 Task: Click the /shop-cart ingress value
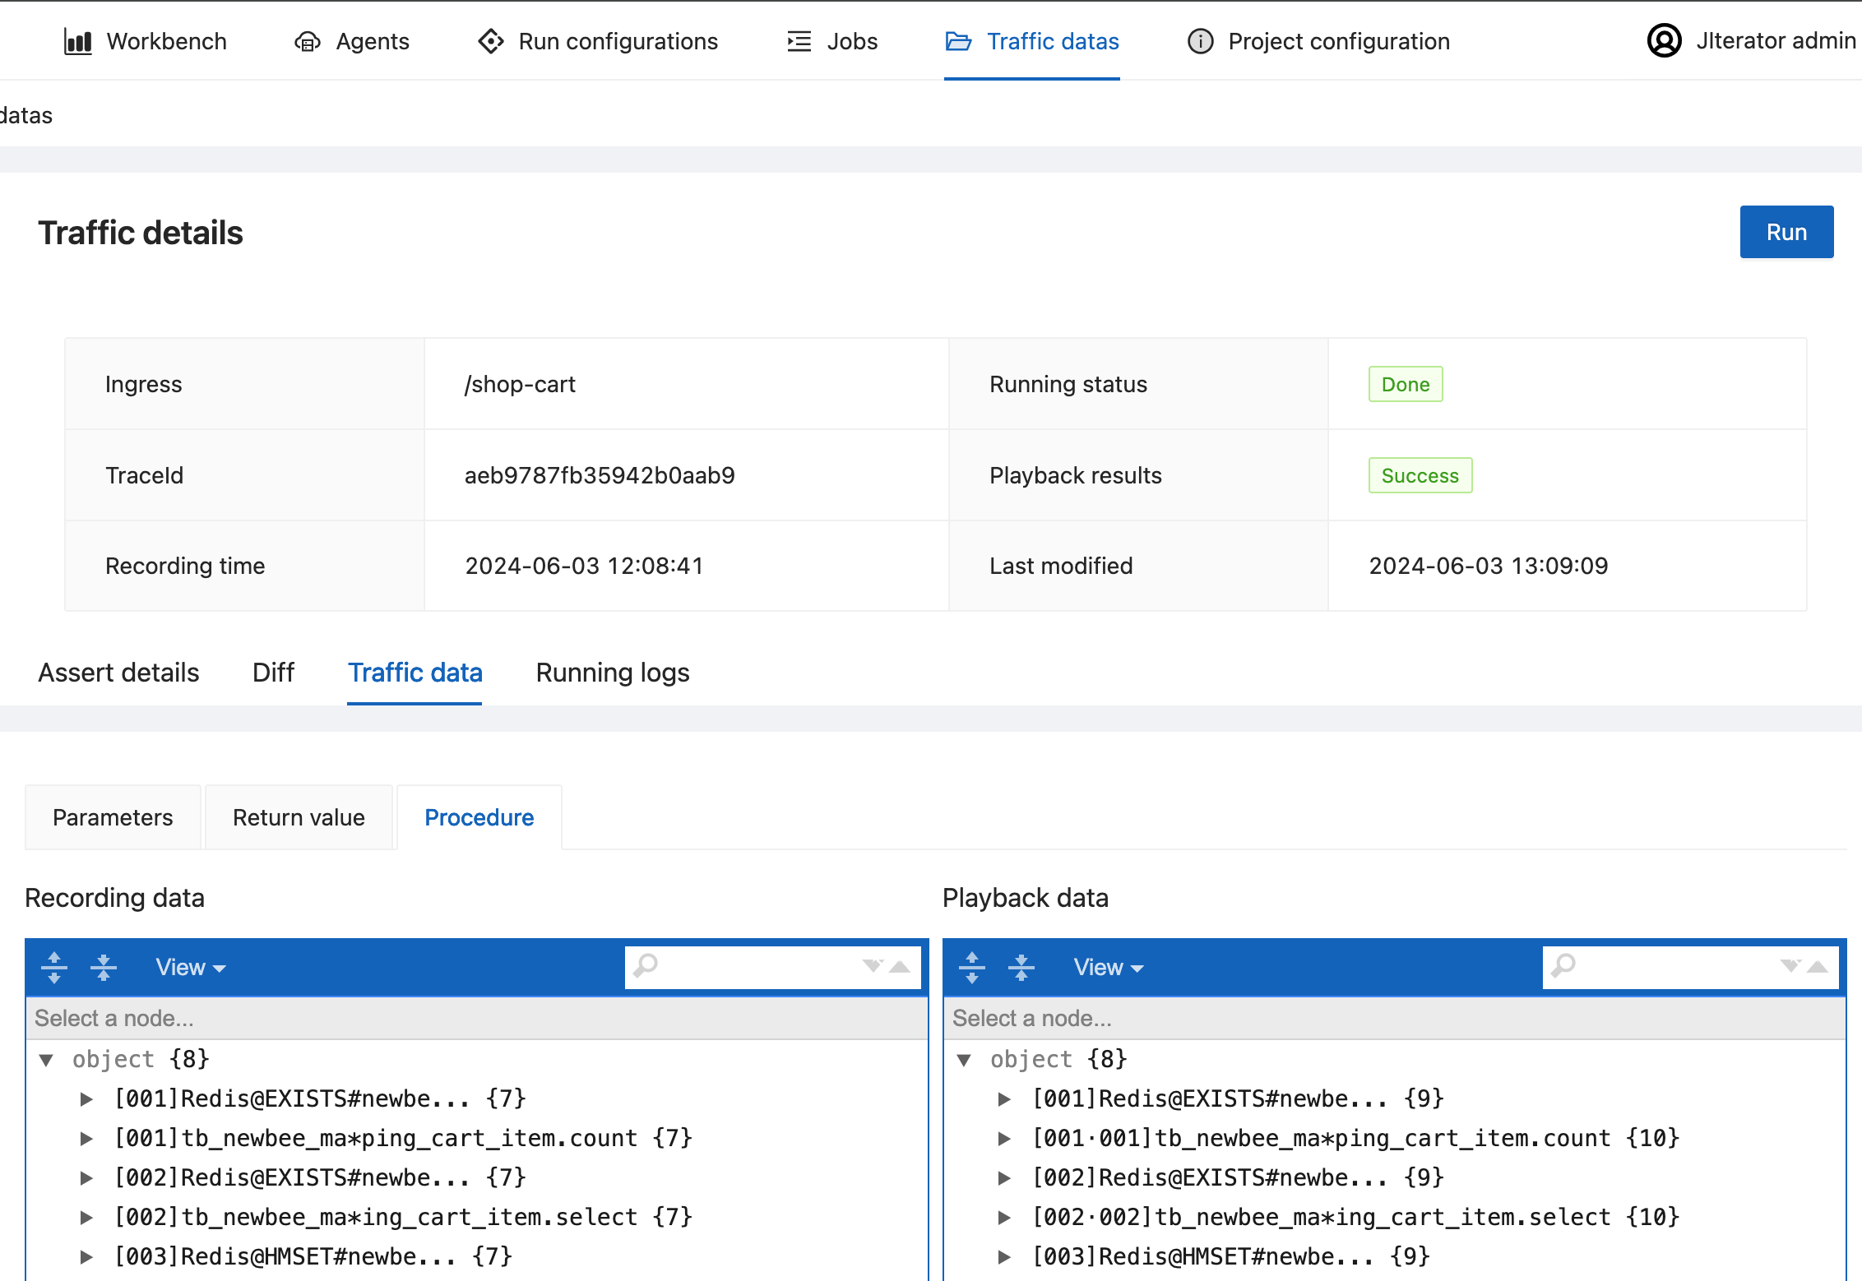tap(520, 384)
